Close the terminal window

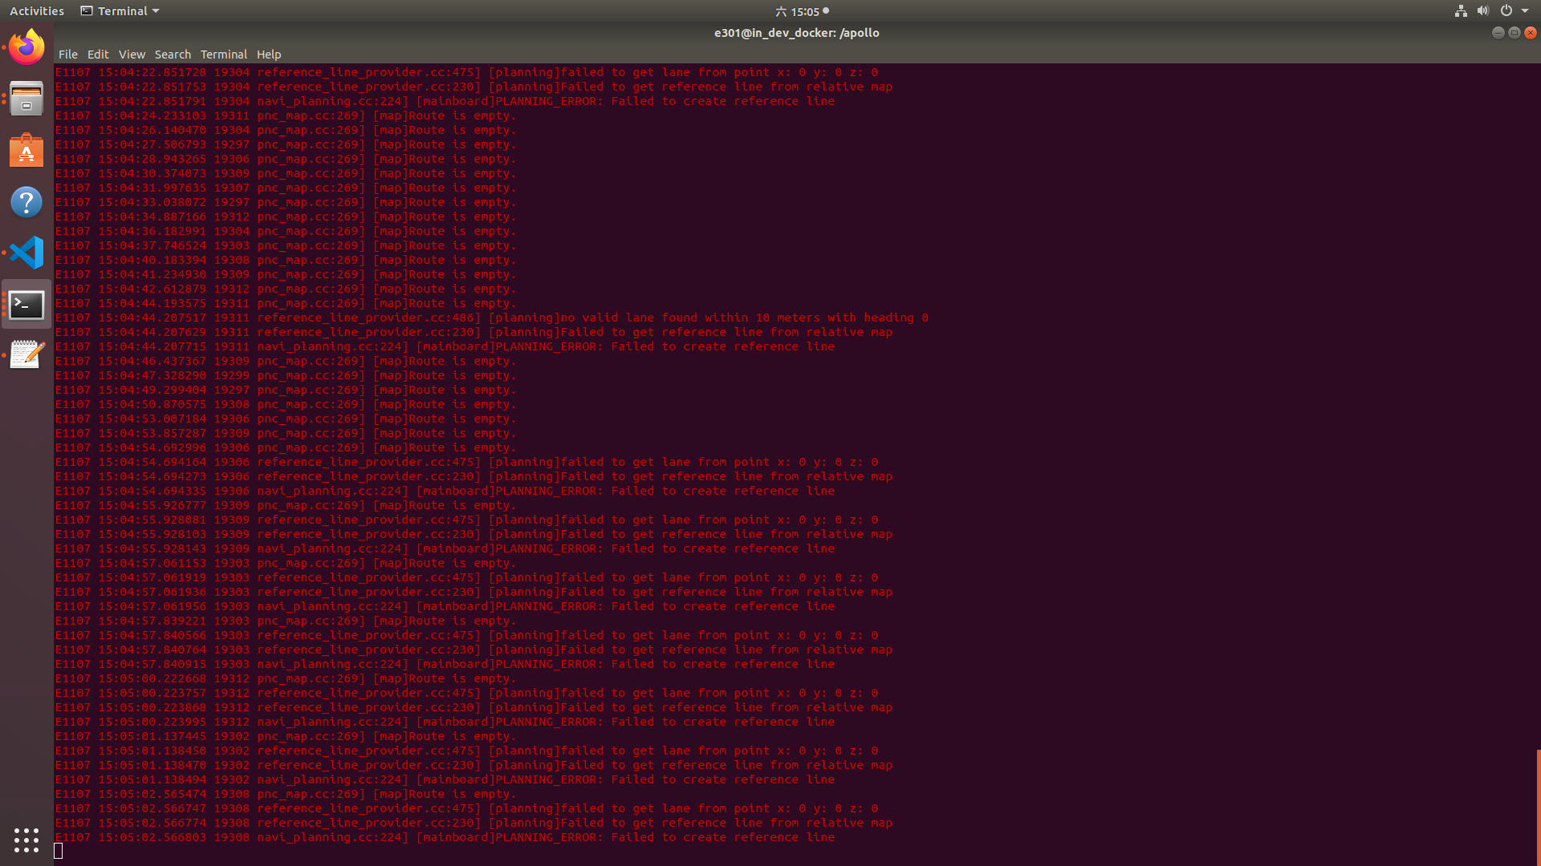click(1531, 33)
